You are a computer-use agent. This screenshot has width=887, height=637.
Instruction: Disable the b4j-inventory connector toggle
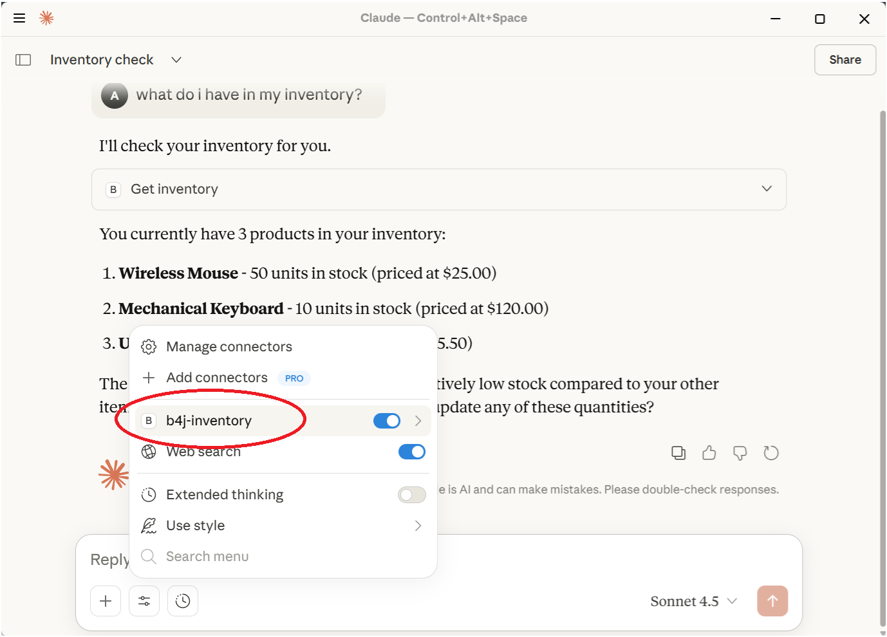[387, 421]
